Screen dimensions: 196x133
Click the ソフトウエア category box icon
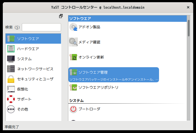pyautogui.click(x=11, y=39)
